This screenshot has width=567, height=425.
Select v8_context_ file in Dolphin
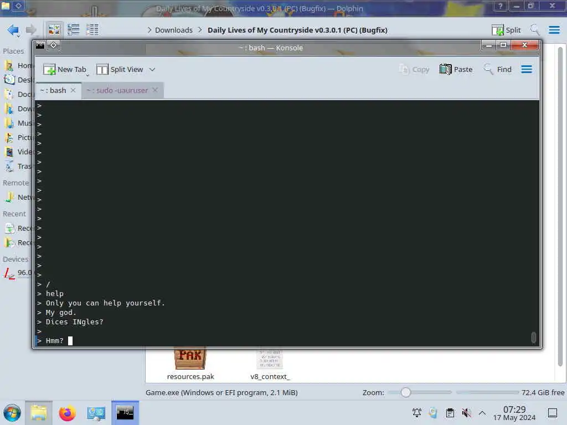pos(270,364)
